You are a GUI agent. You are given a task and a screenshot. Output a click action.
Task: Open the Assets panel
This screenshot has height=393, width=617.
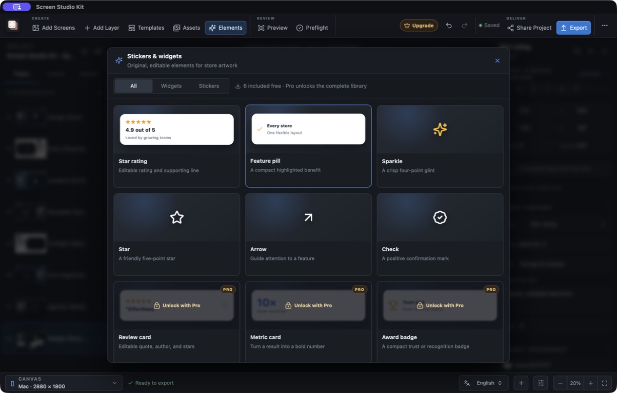point(187,28)
